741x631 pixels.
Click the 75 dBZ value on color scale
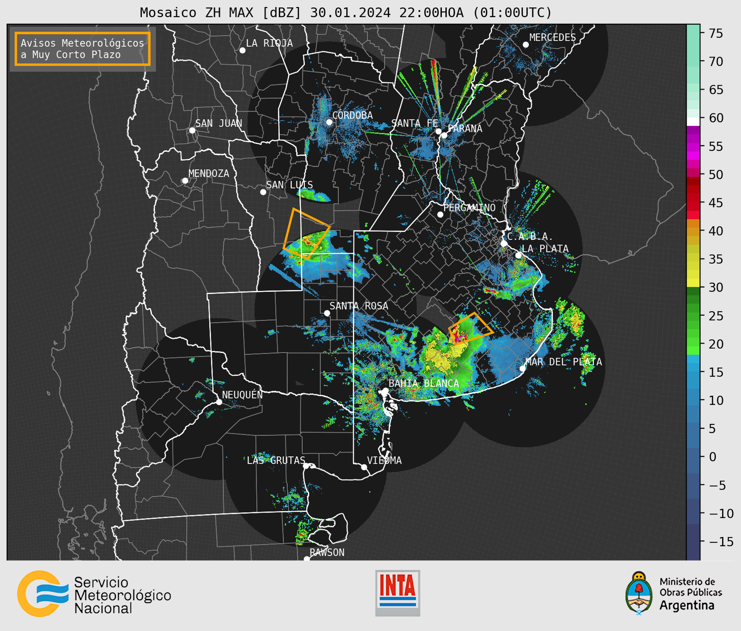716,33
